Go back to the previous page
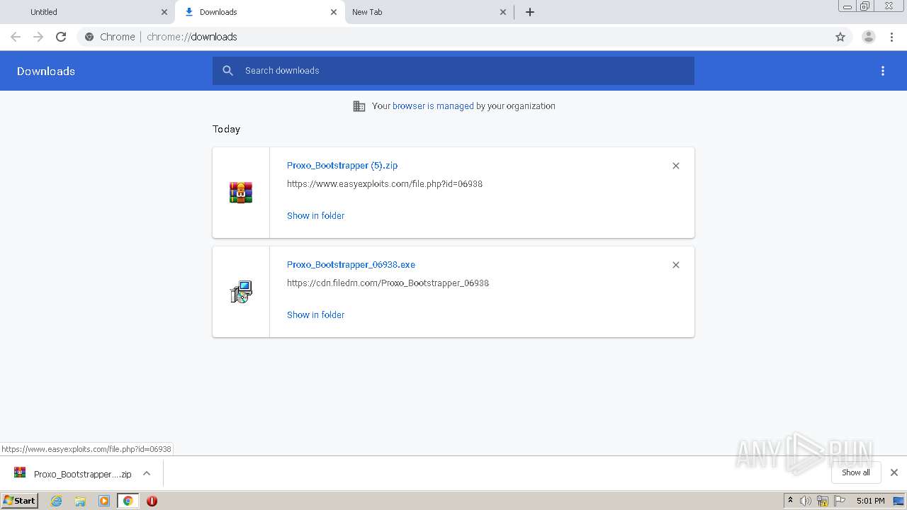Screen dimensions: 907x510 click(16, 37)
